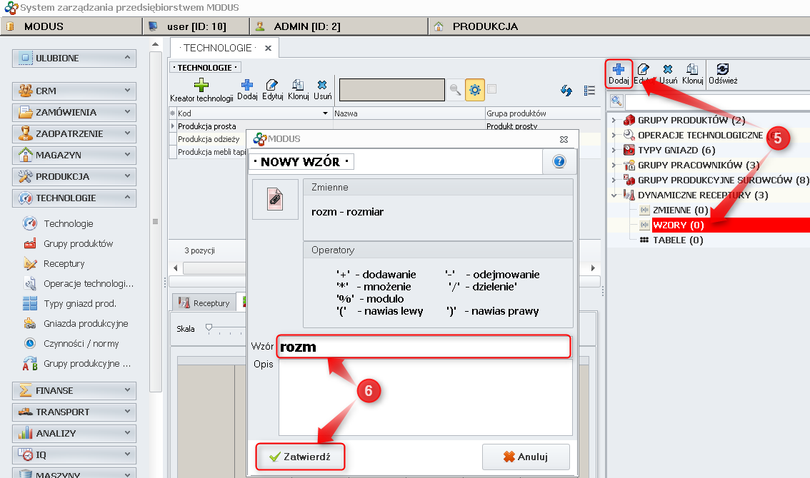
Task: Open the Kod column dropdown arrow
Action: pyautogui.click(x=325, y=113)
